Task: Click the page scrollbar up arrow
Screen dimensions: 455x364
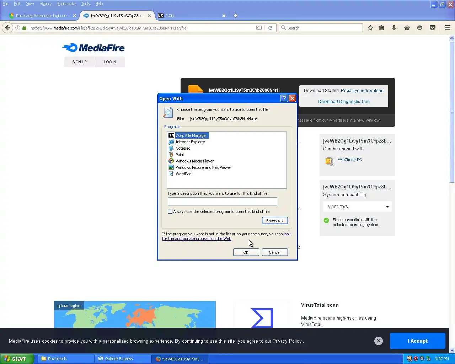Action: tap(452, 38)
